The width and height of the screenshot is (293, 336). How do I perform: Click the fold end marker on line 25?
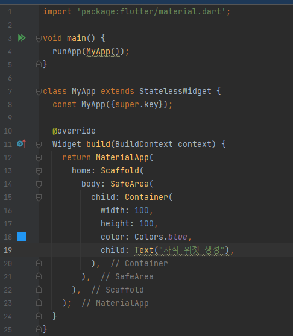(39, 329)
